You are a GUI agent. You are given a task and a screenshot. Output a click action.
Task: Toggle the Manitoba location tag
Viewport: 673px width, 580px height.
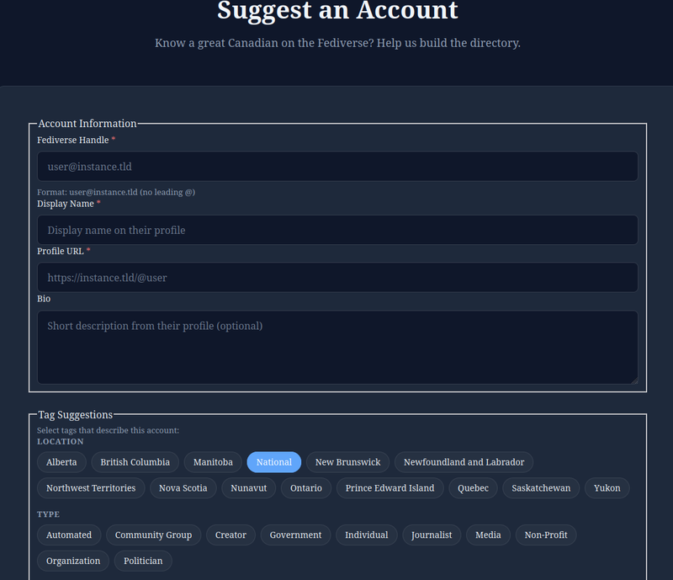point(213,462)
